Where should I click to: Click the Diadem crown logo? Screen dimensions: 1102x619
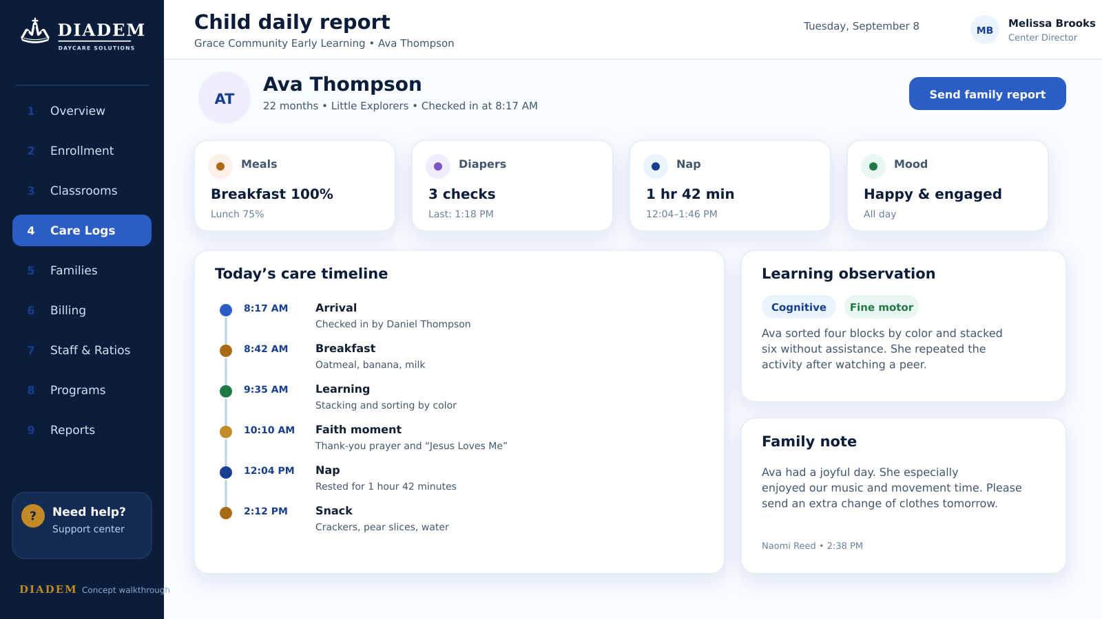[35, 31]
